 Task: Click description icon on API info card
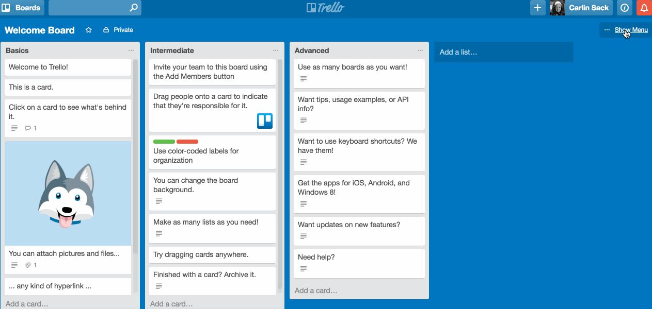304,121
